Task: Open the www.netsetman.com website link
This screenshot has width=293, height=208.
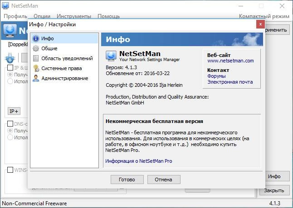Action: [x=230, y=61]
